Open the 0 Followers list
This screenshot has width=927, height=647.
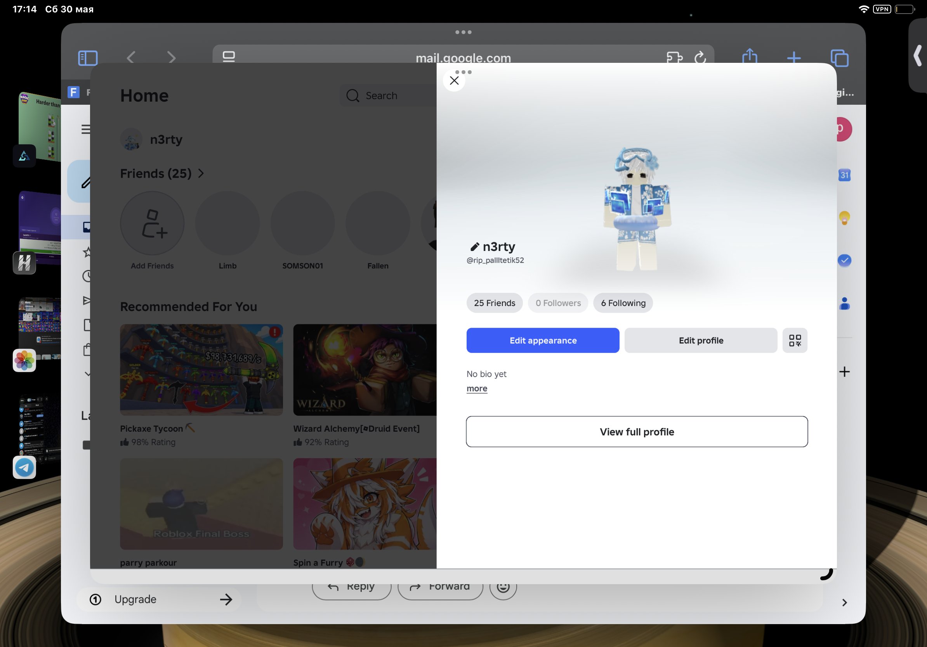(558, 303)
